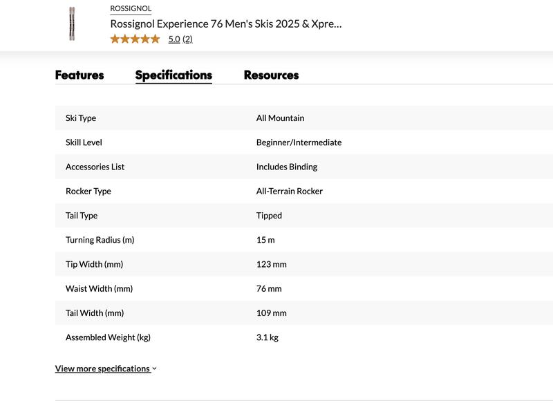Click the Waist Width specification label
This screenshot has height=419, width=553.
pos(97,288)
